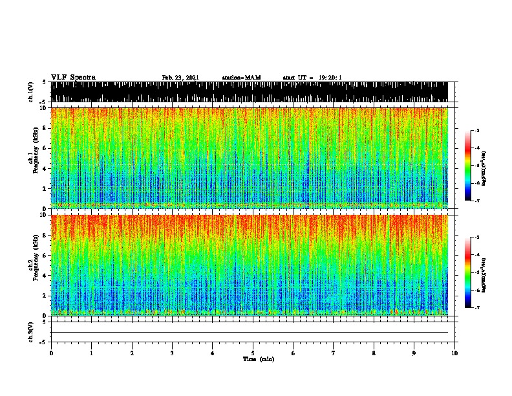Image resolution: width=512 pixels, height=396 pixels.
Task: Click the "10" tick label on the time axis
Action: click(x=454, y=353)
